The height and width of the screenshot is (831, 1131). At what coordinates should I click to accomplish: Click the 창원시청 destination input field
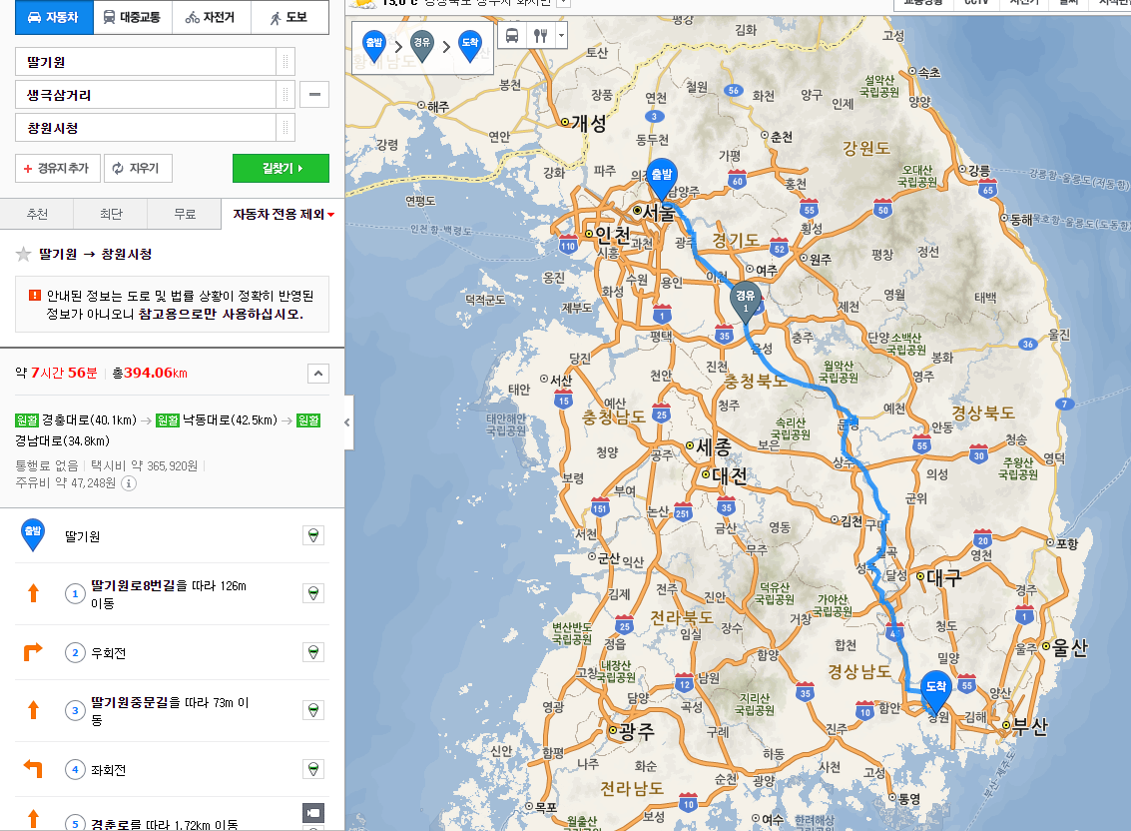click(145, 128)
